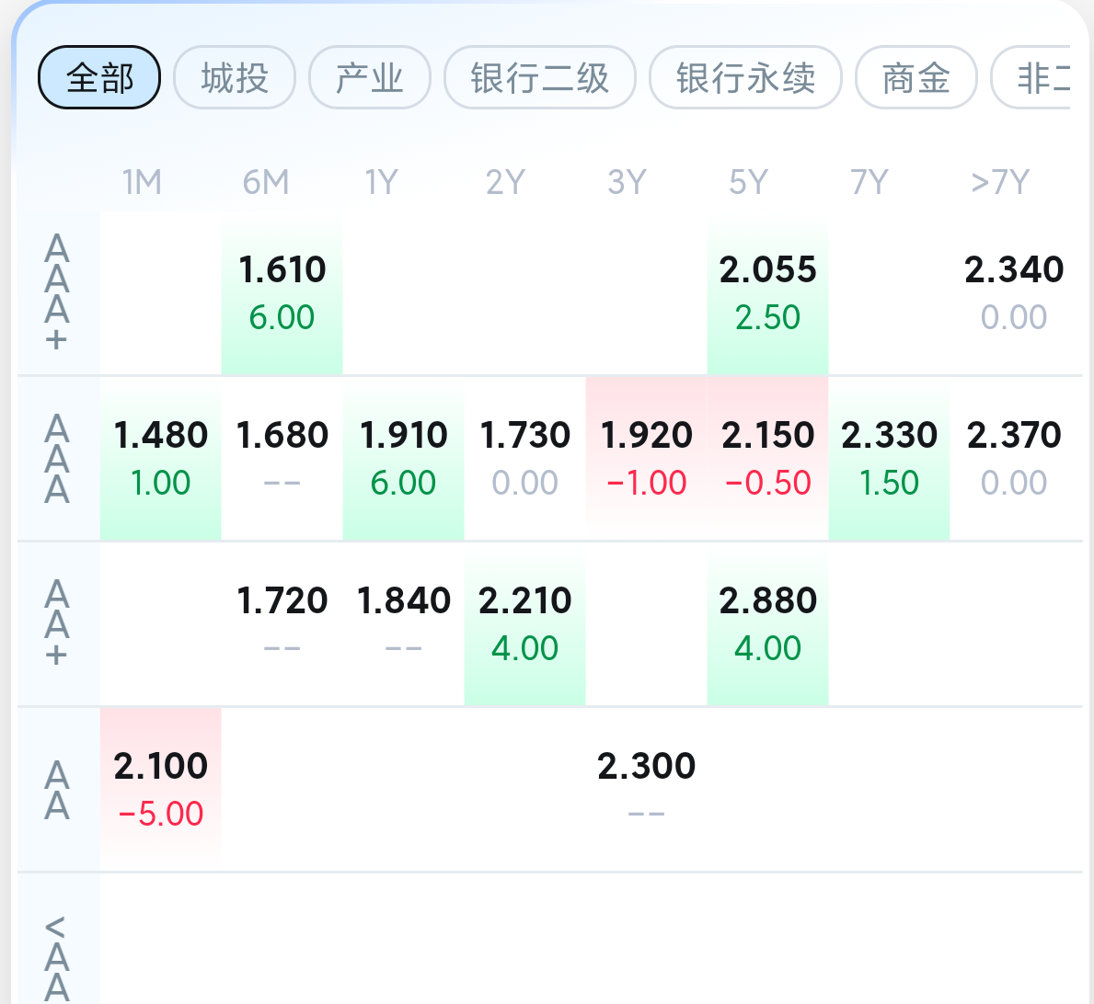This screenshot has width=1094, height=1004.
Task: Select the 银行二级 tab
Action: 540,77
